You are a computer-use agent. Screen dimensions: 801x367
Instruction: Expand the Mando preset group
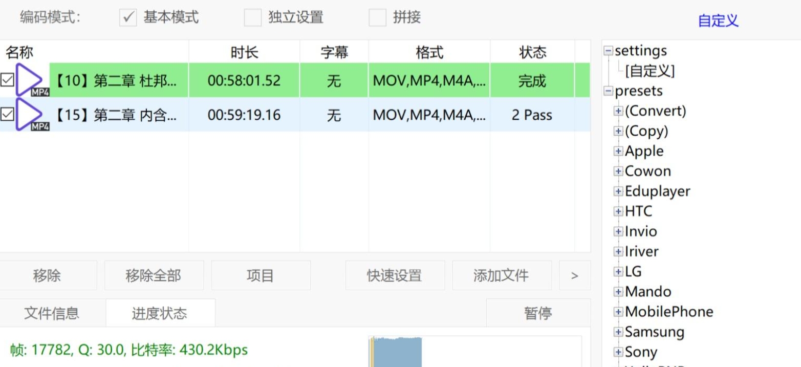(x=618, y=292)
